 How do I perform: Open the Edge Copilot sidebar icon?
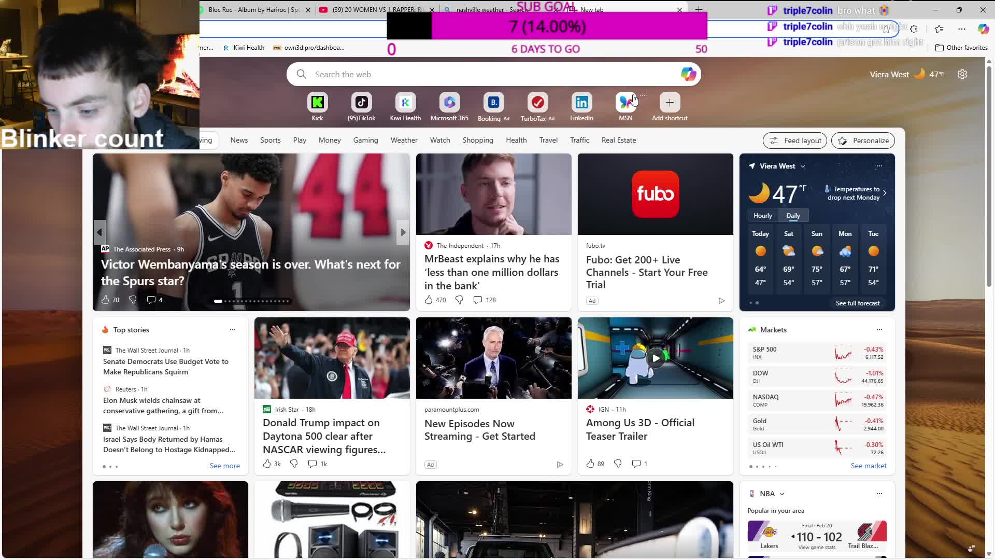click(x=983, y=29)
